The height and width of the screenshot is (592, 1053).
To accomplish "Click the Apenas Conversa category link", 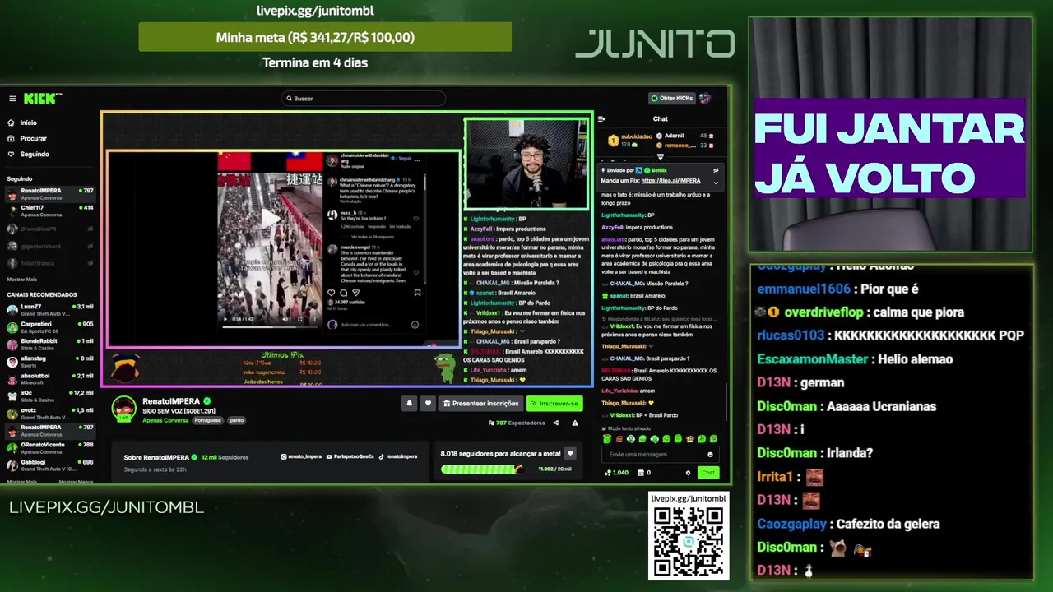I will point(165,420).
